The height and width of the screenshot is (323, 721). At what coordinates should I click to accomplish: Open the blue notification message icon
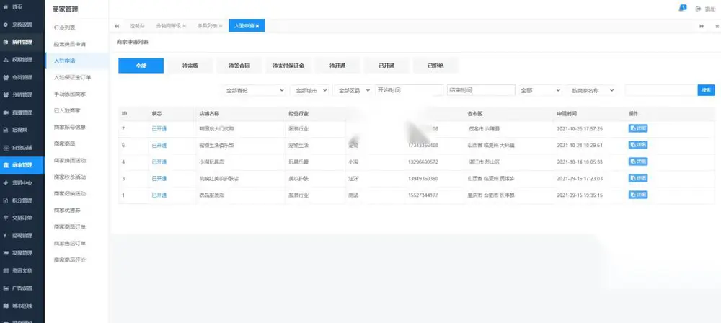coord(683,8)
